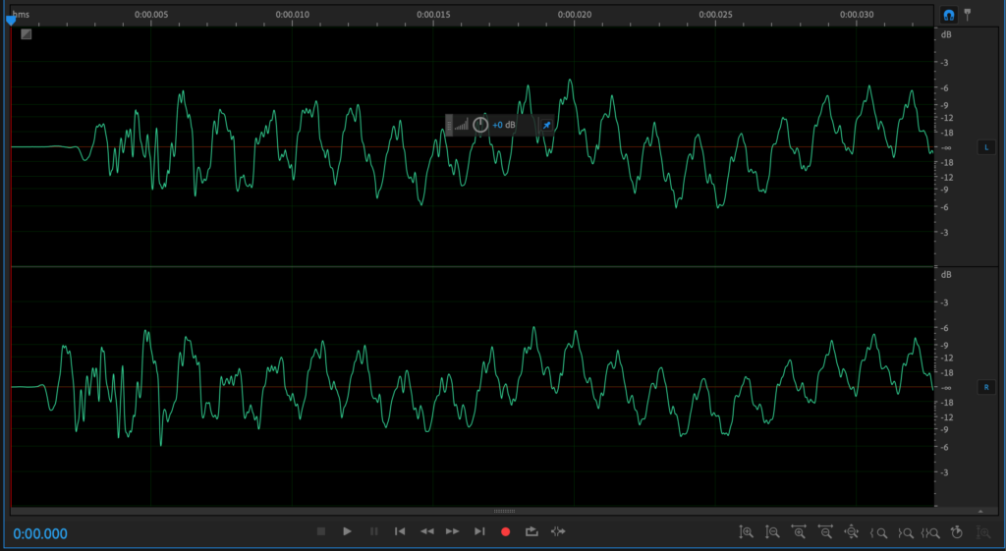
Task: Pin the floating gain HUD
Action: pyautogui.click(x=546, y=125)
